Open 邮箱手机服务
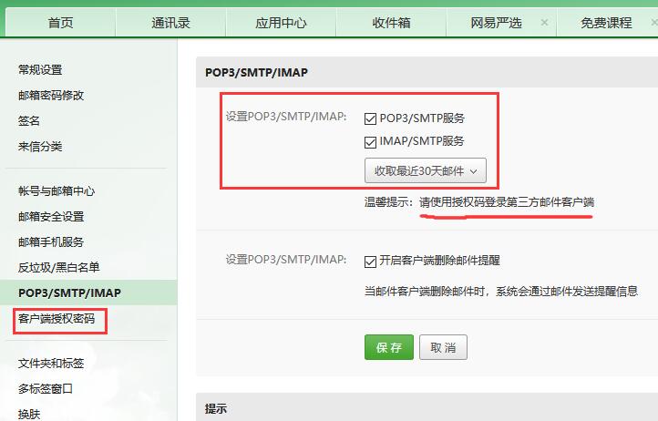This screenshot has width=658, height=421. point(51,241)
